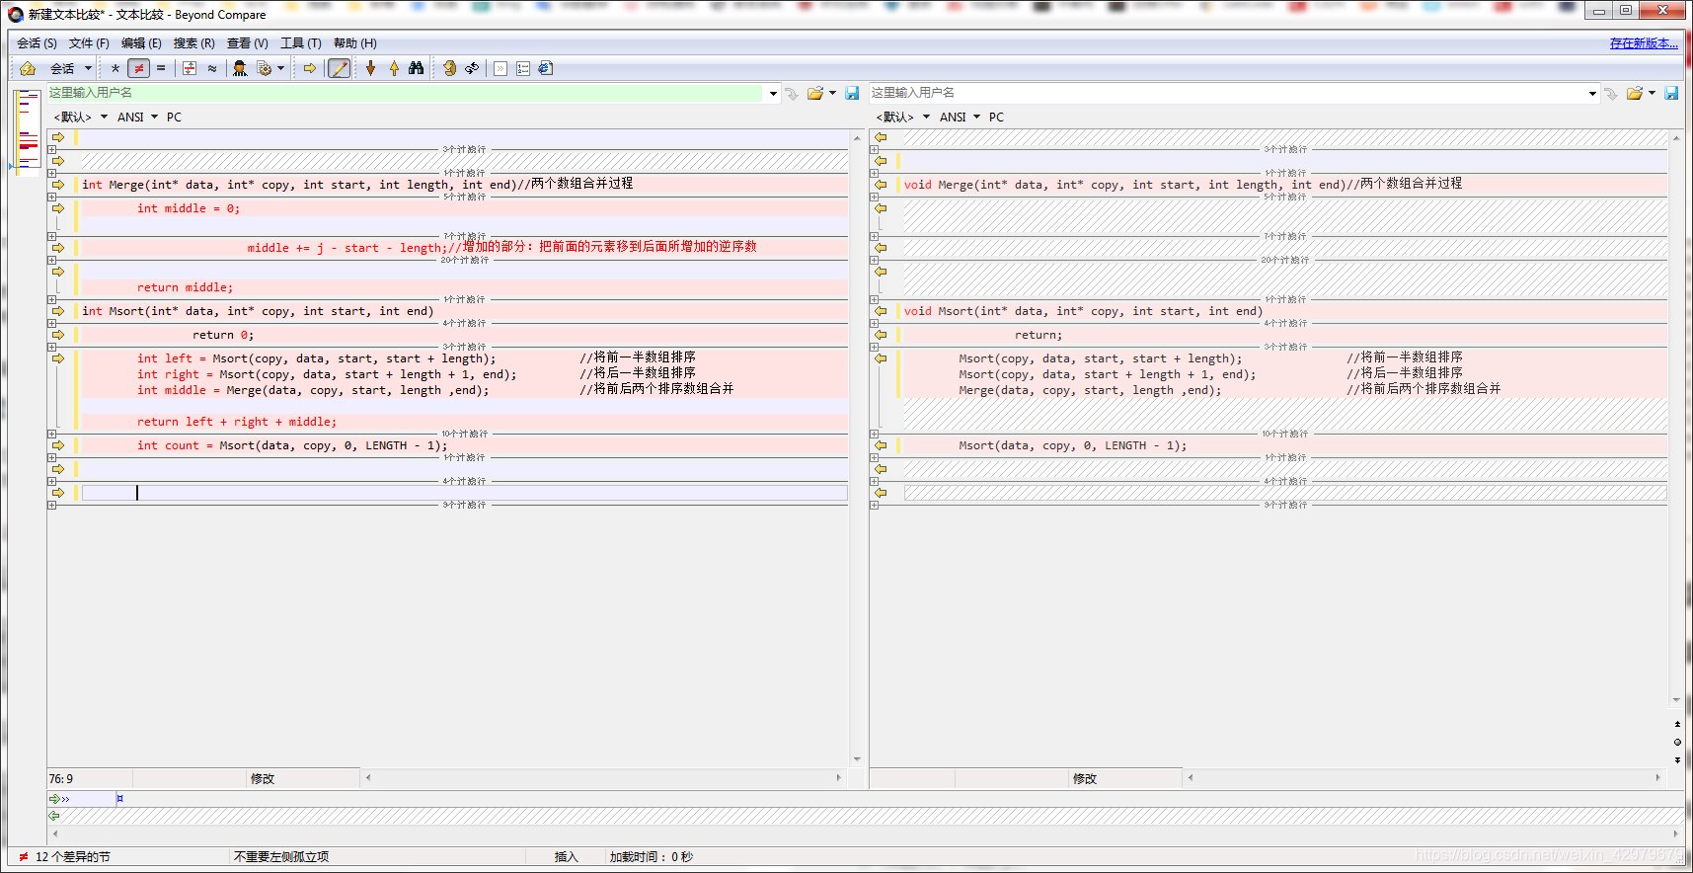Copy 'int Merge' line to right with arrow

pos(58,185)
